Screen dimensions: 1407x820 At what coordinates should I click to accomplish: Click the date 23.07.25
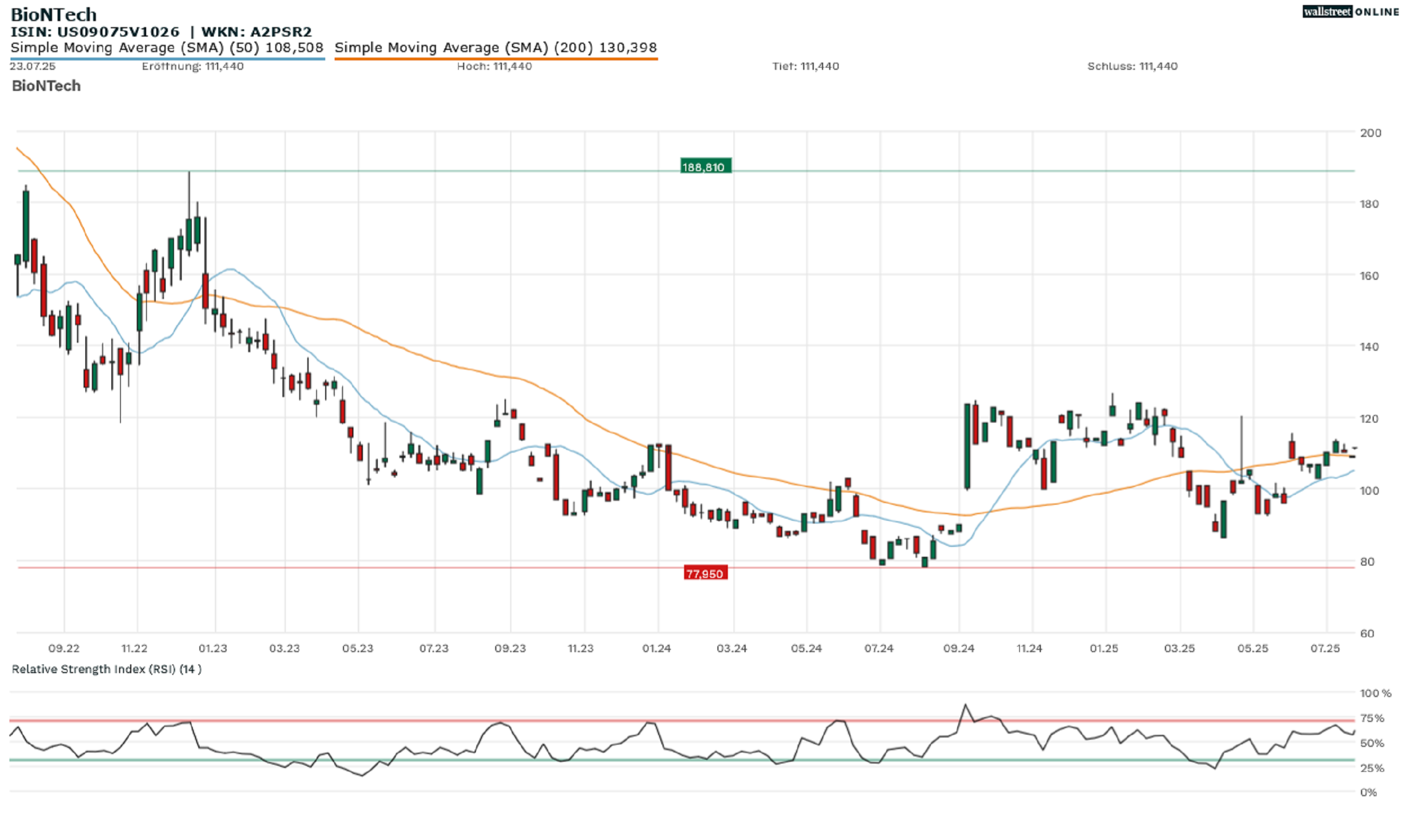32,66
